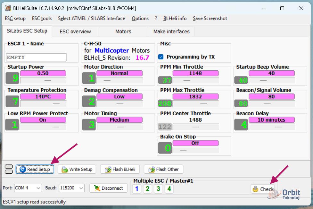Select ESC number 3 in Multiple ESC
The height and width of the screenshot is (209, 313).
[x=158, y=189]
